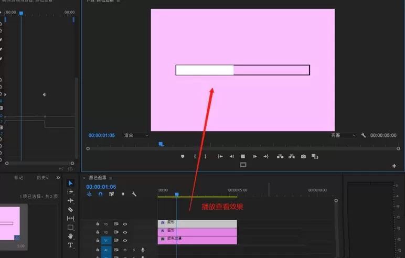Open timeline display settings wrench
Viewport: 405px width, 258px height.
pyautogui.click(x=134, y=194)
